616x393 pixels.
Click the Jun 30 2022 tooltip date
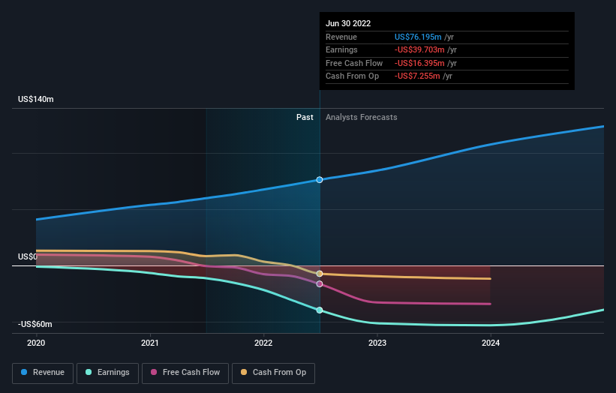348,23
